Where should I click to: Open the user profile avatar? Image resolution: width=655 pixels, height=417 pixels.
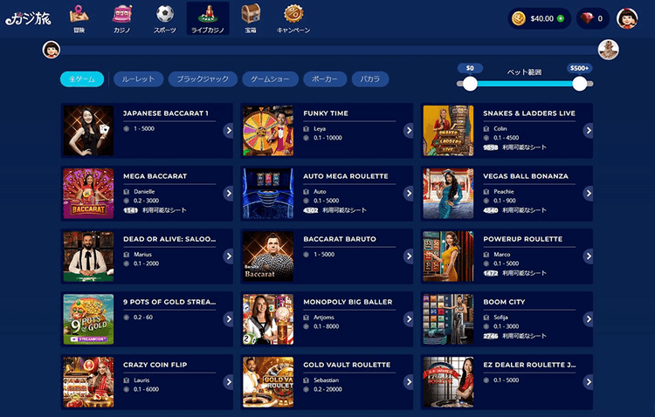tap(627, 19)
